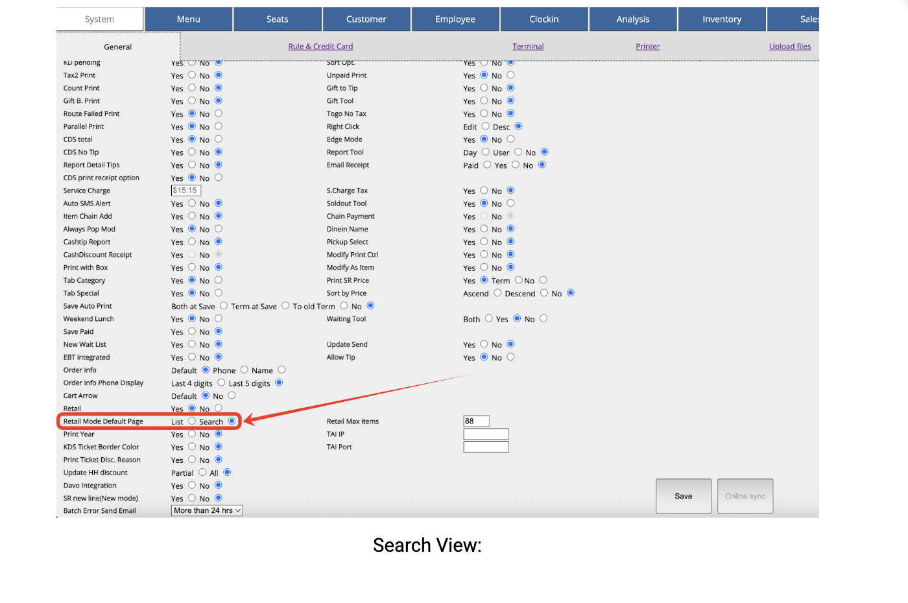Set Parallel Print to No
The width and height of the screenshot is (908, 603).
[219, 126]
